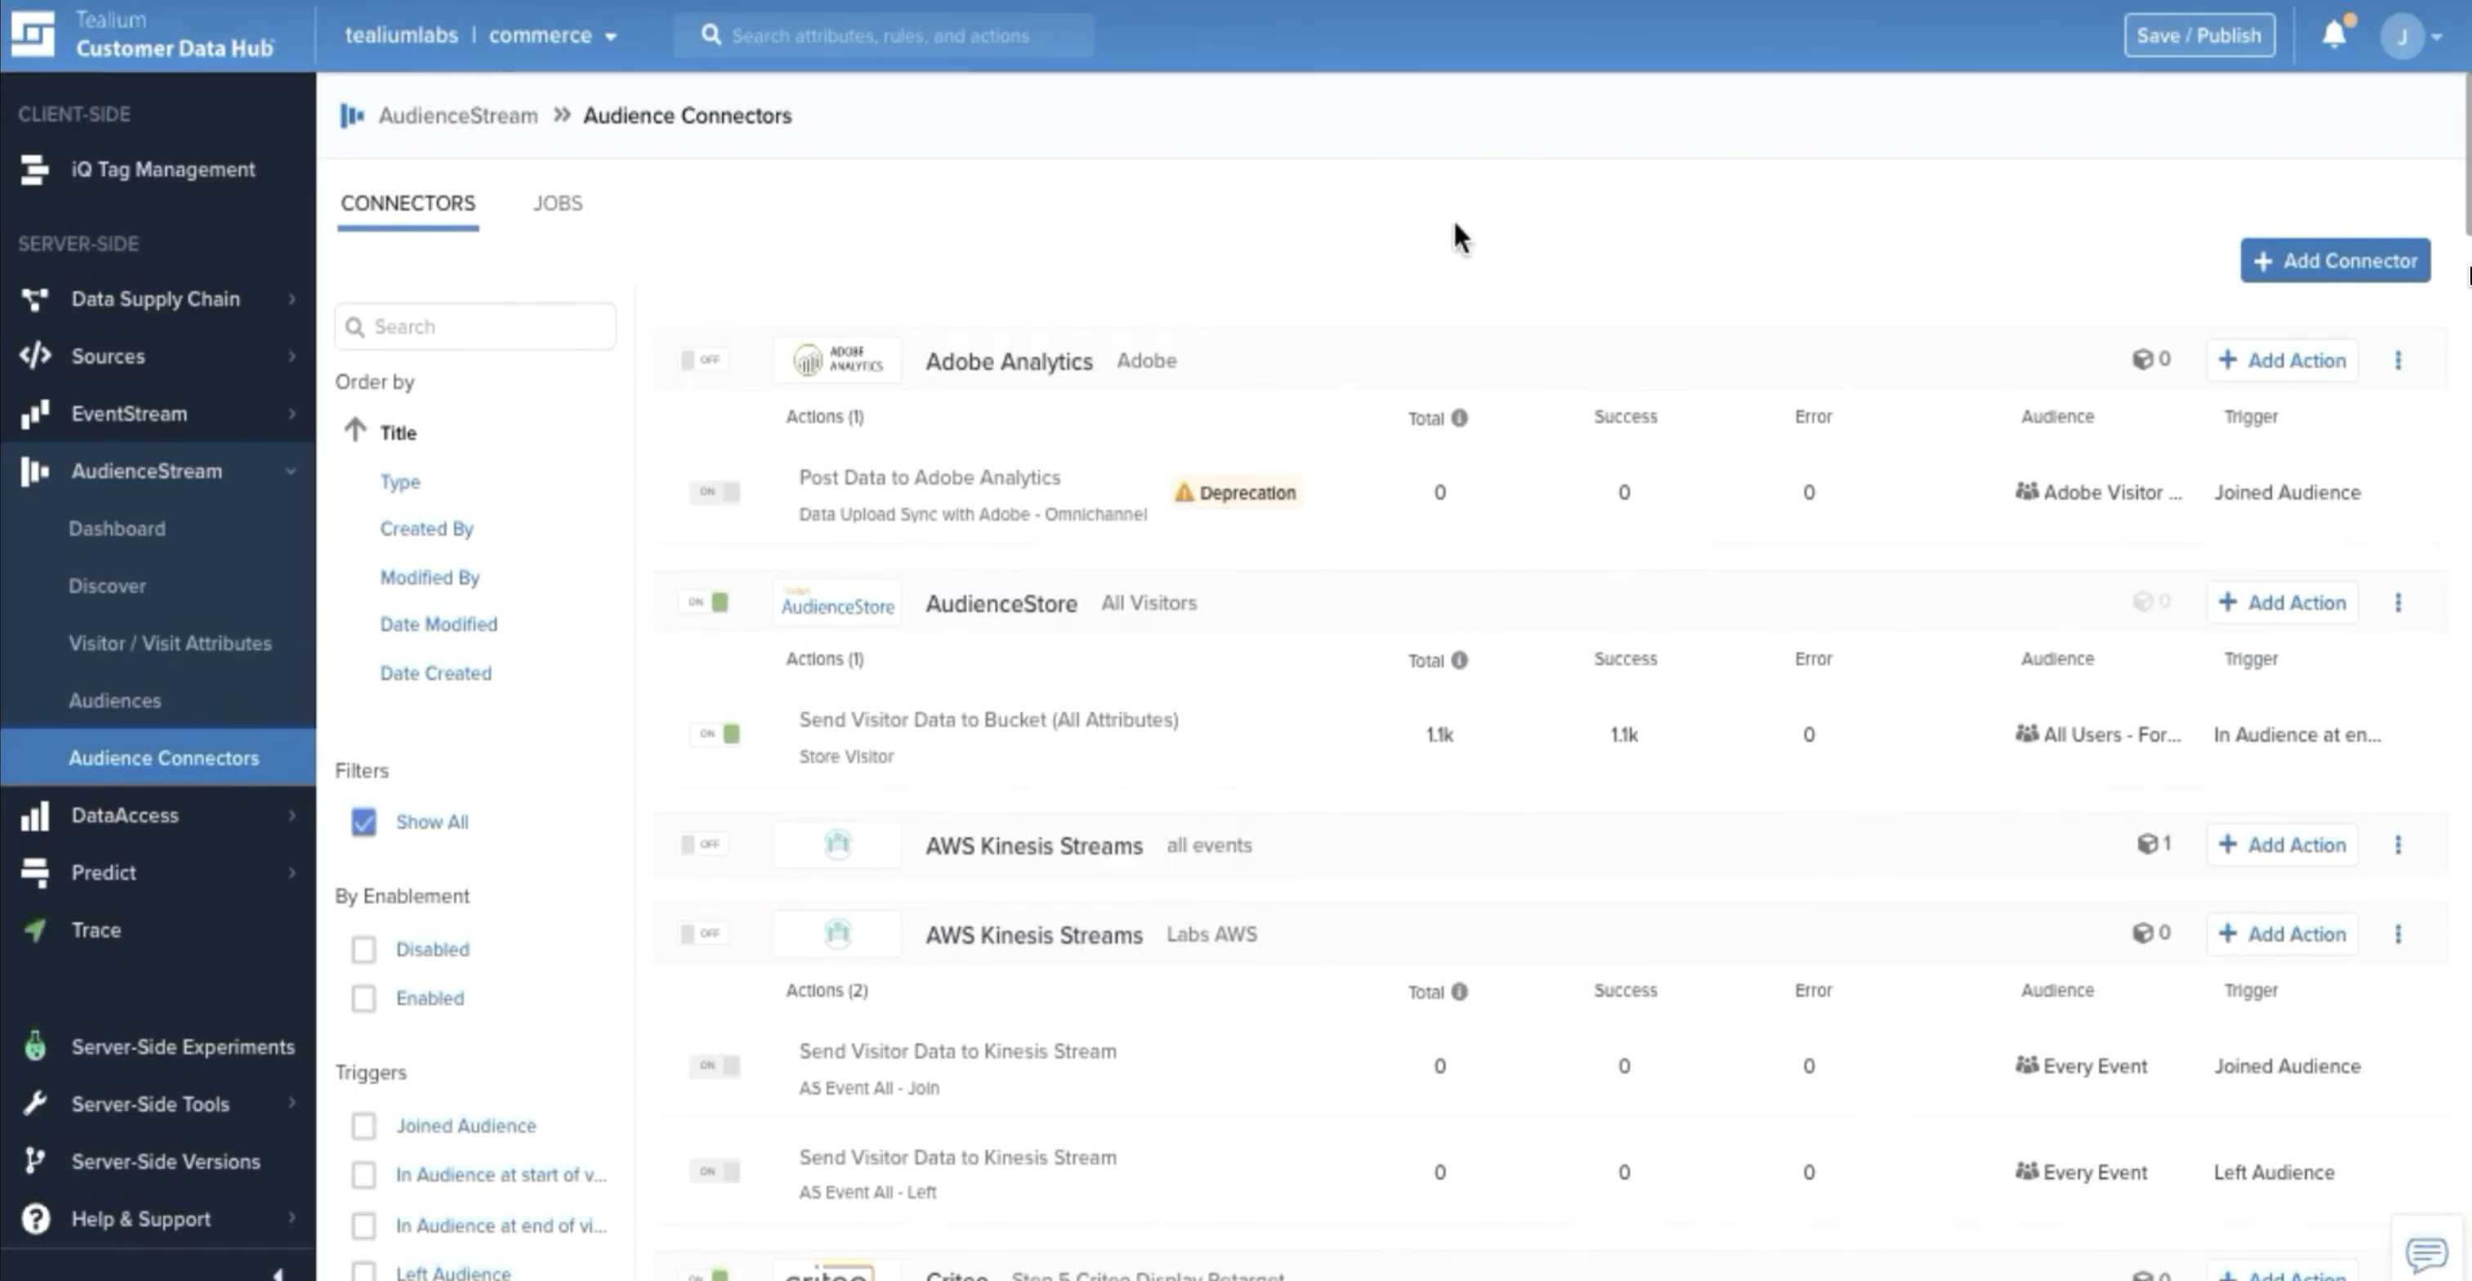Add Action to AudienceStore connector

click(2282, 603)
